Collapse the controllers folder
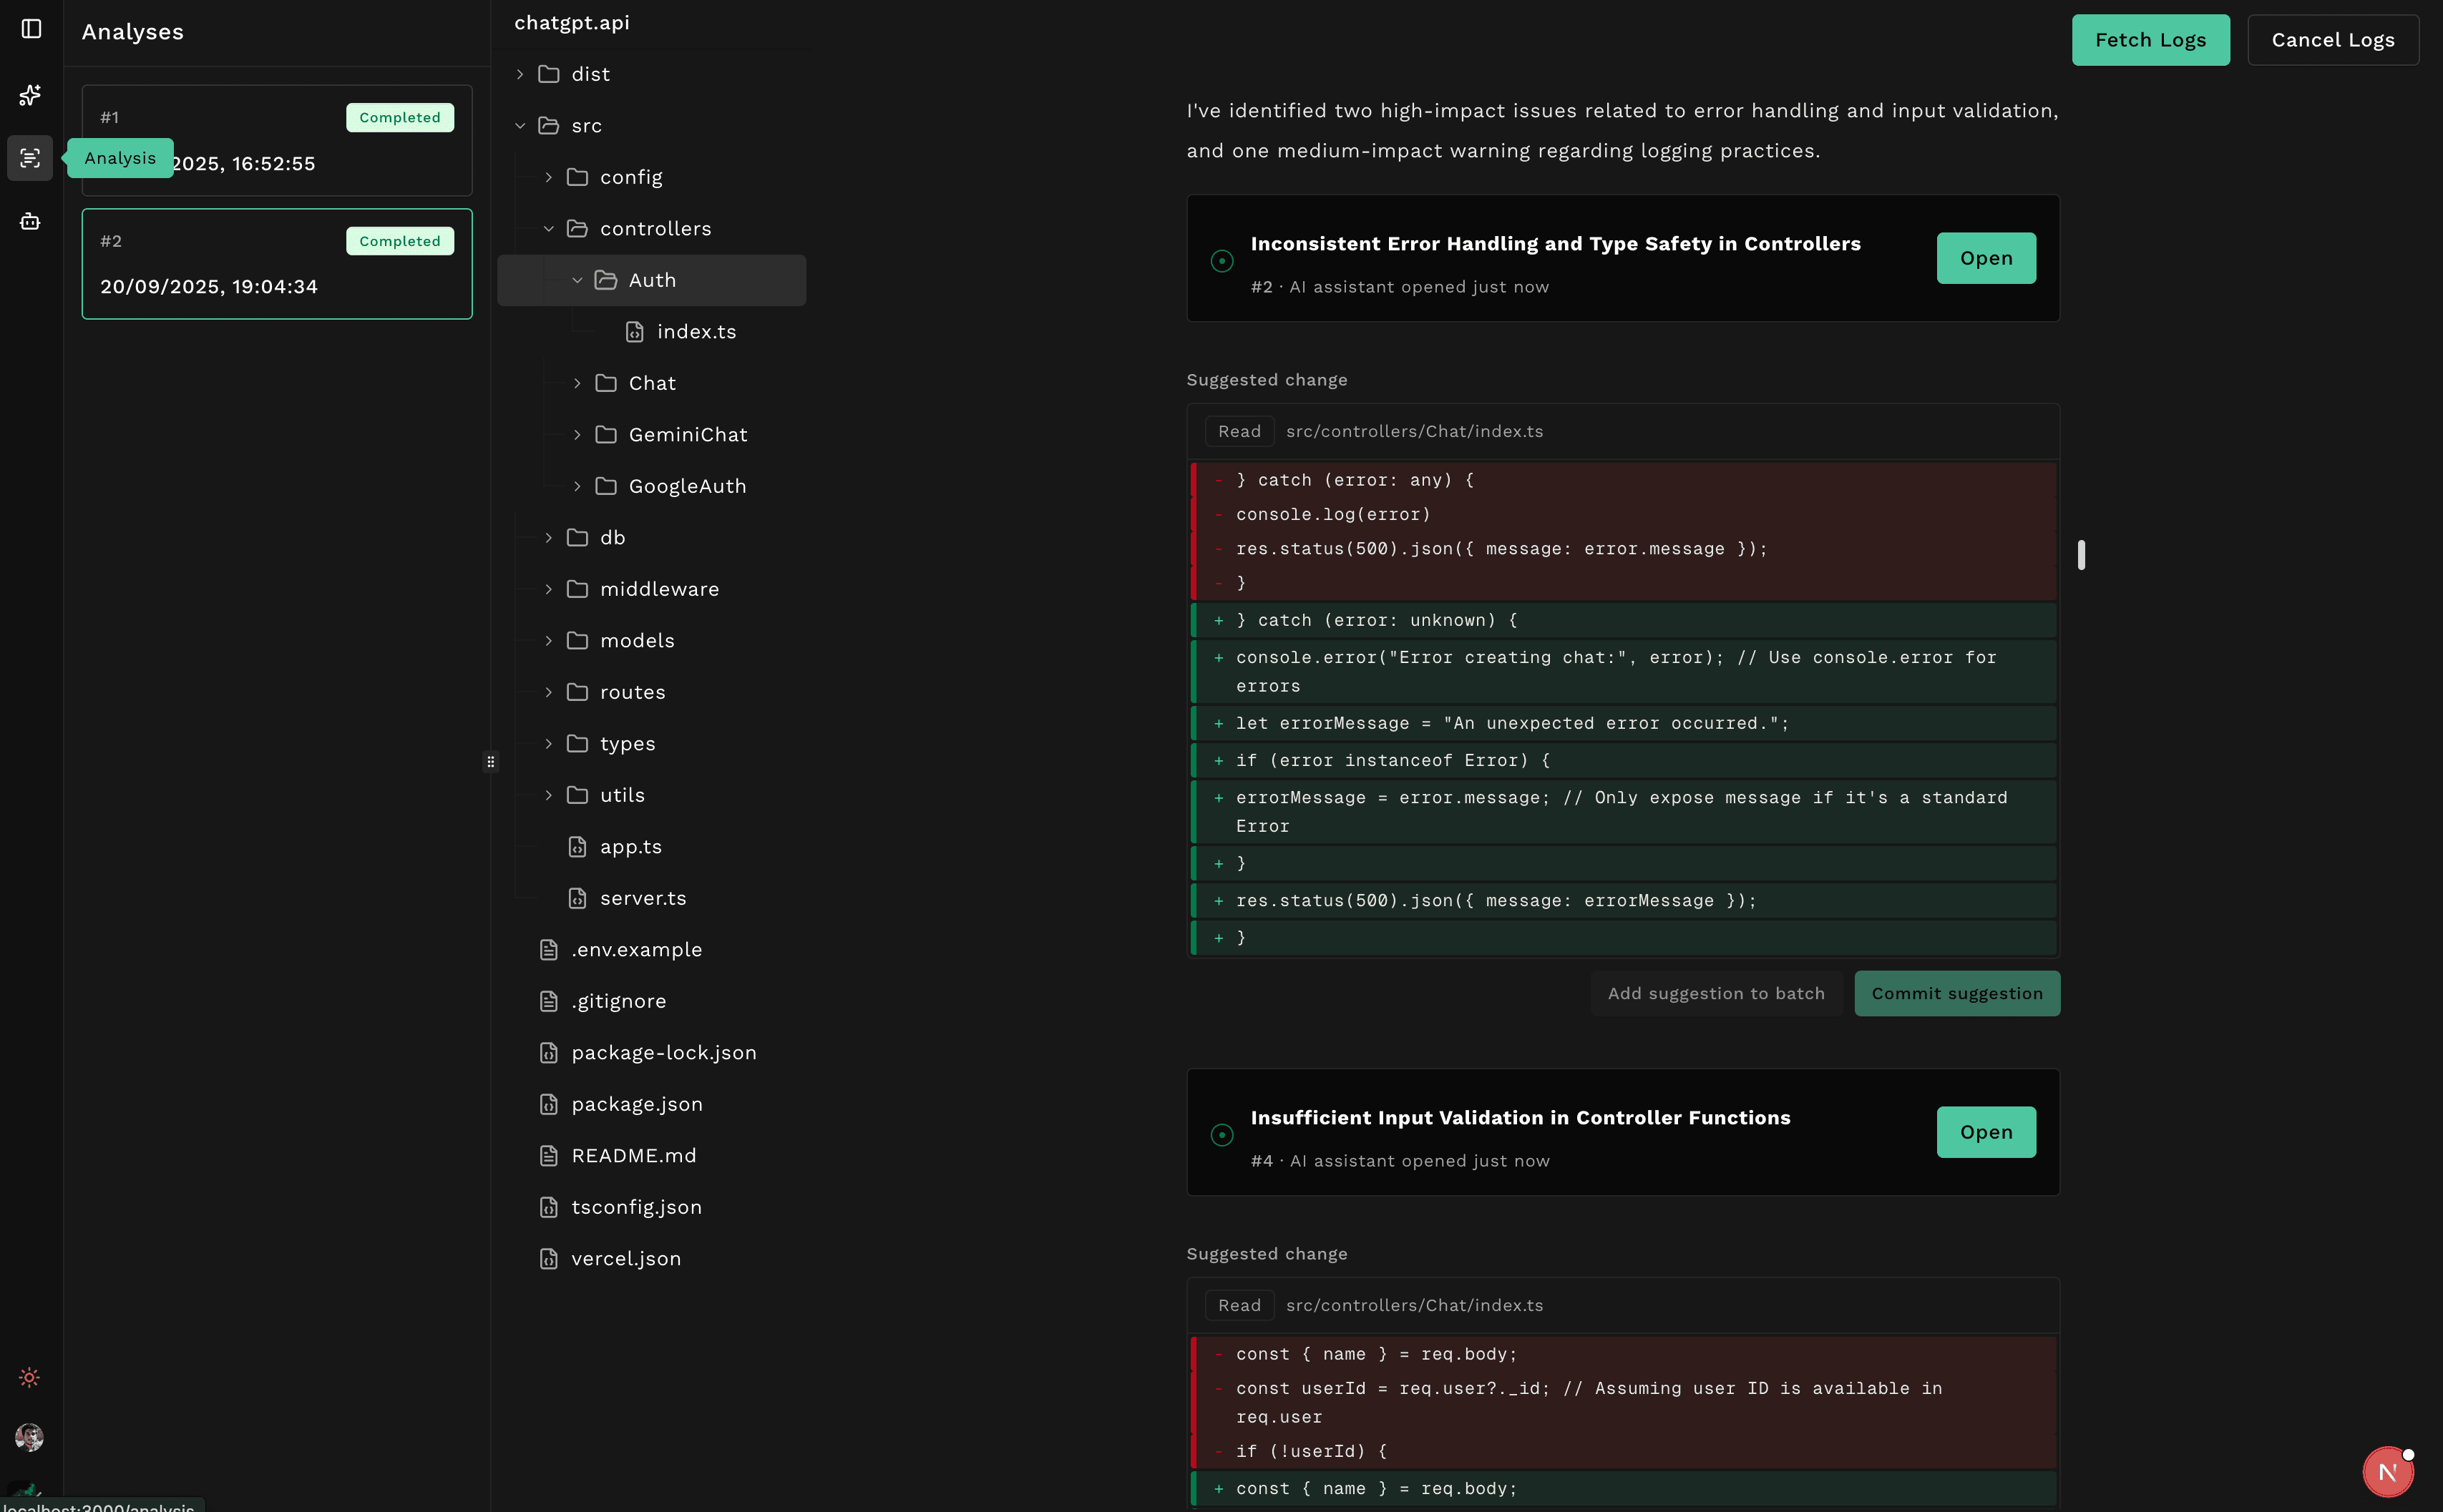The width and height of the screenshot is (2443, 1512). pyautogui.click(x=654, y=229)
